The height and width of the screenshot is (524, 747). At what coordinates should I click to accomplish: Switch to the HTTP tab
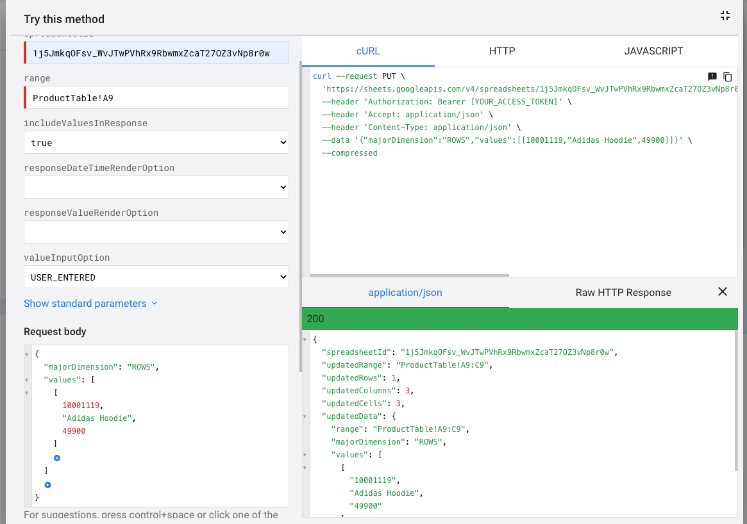[x=502, y=51]
